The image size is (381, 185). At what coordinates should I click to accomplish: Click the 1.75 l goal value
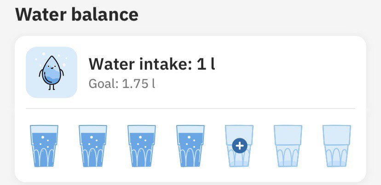138,84
